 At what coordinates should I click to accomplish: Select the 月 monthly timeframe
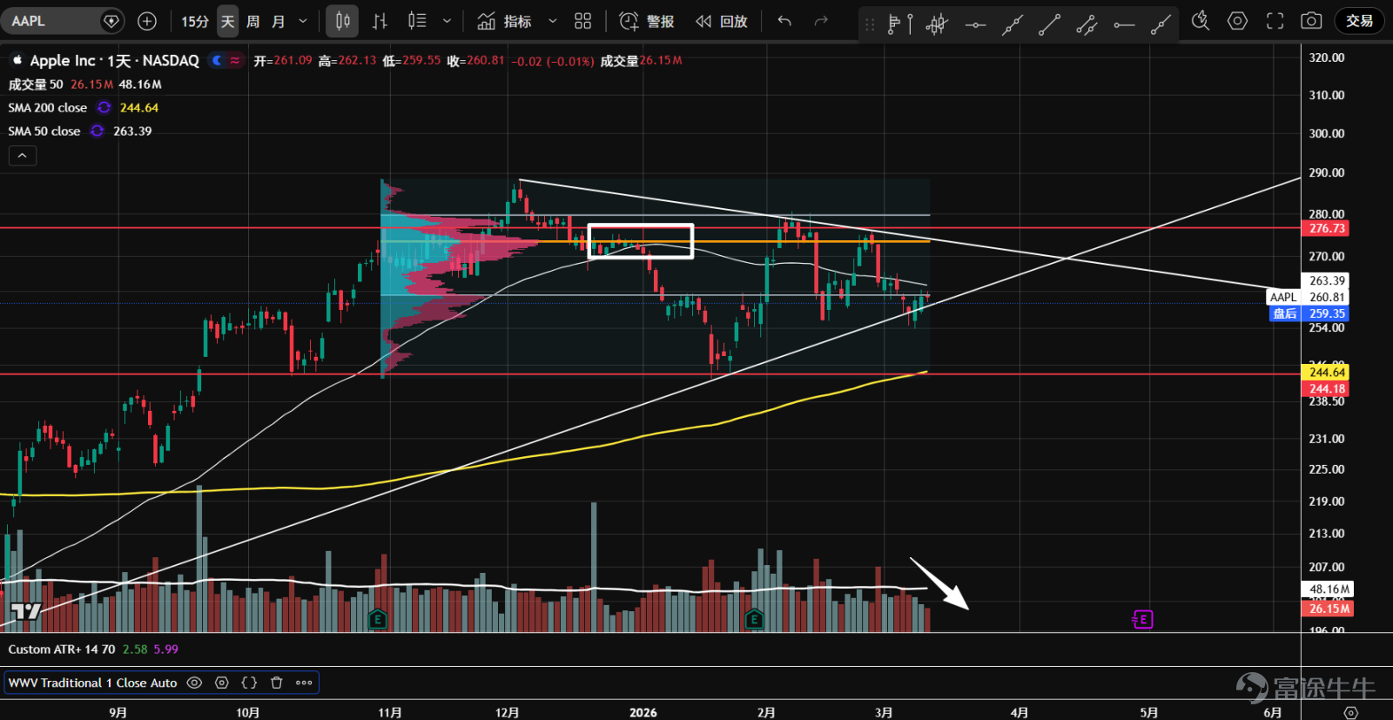279,21
